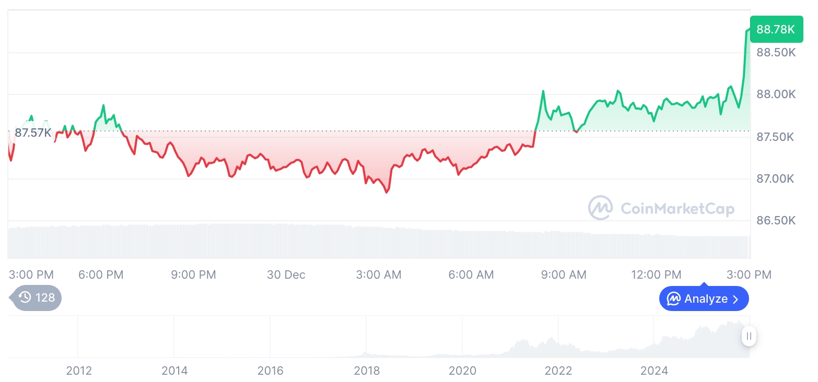Open the 128 history count badge
Viewport: 818px width, 382px height.
37,297
